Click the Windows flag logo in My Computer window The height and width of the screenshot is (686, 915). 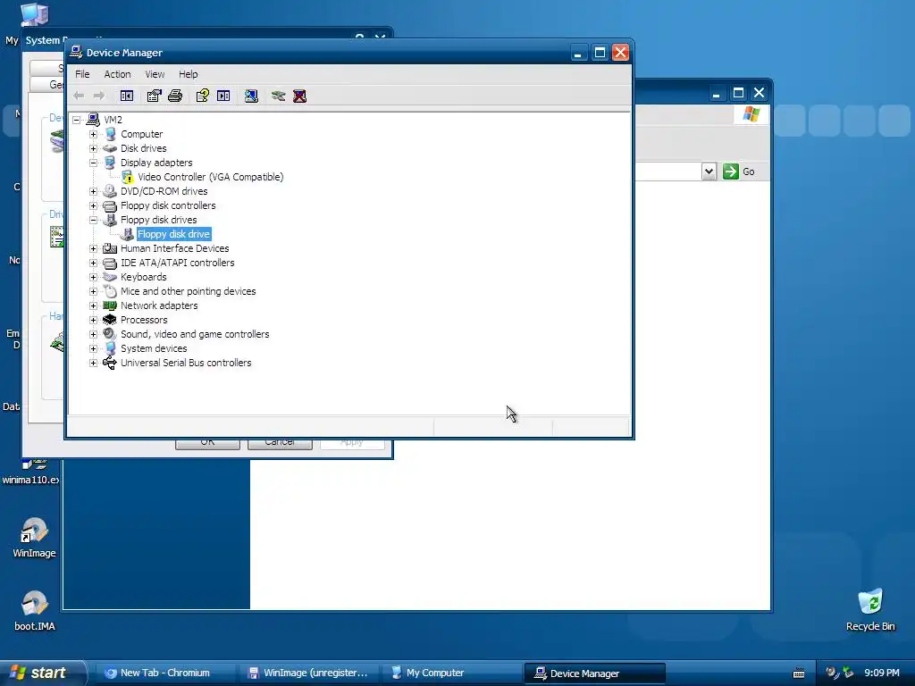pos(751,113)
